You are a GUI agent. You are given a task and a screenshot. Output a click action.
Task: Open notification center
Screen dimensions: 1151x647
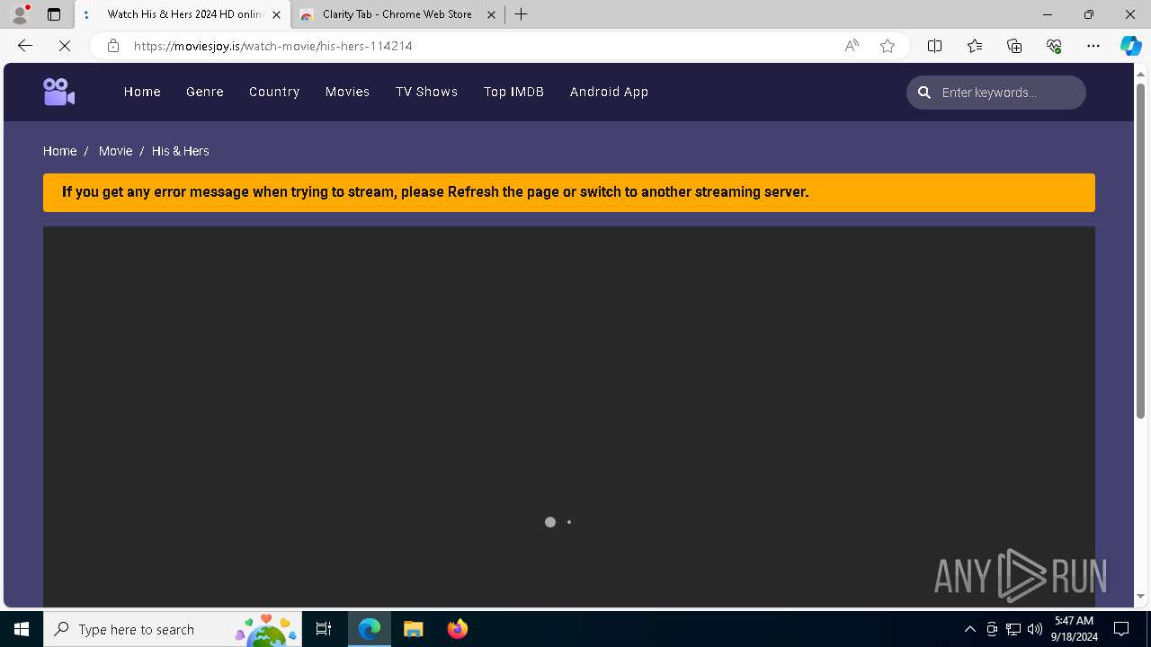pyautogui.click(x=1121, y=629)
